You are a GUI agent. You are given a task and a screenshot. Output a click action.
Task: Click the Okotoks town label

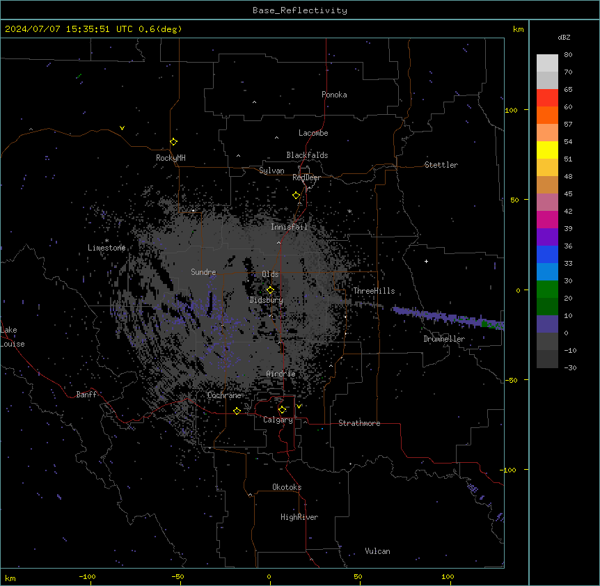point(287,487)
